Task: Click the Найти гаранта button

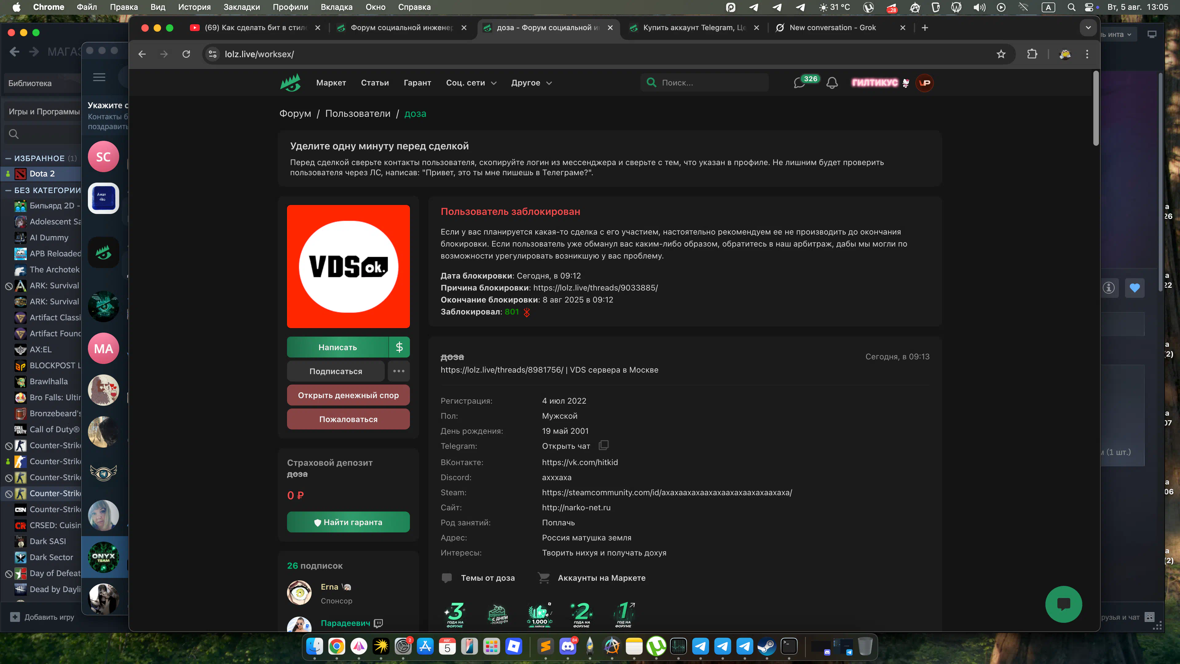Action: [348, 522]
